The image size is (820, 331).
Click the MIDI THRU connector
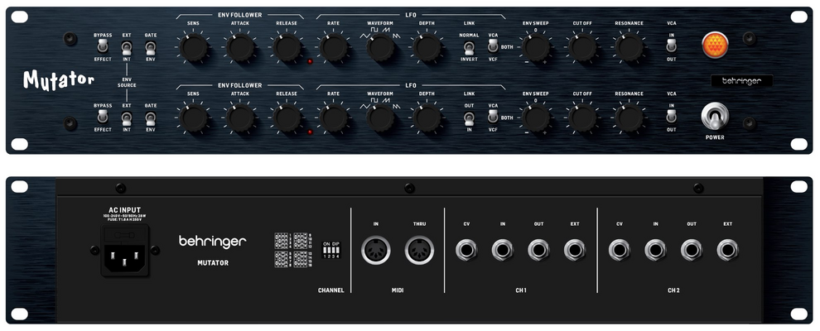(419, 250)
